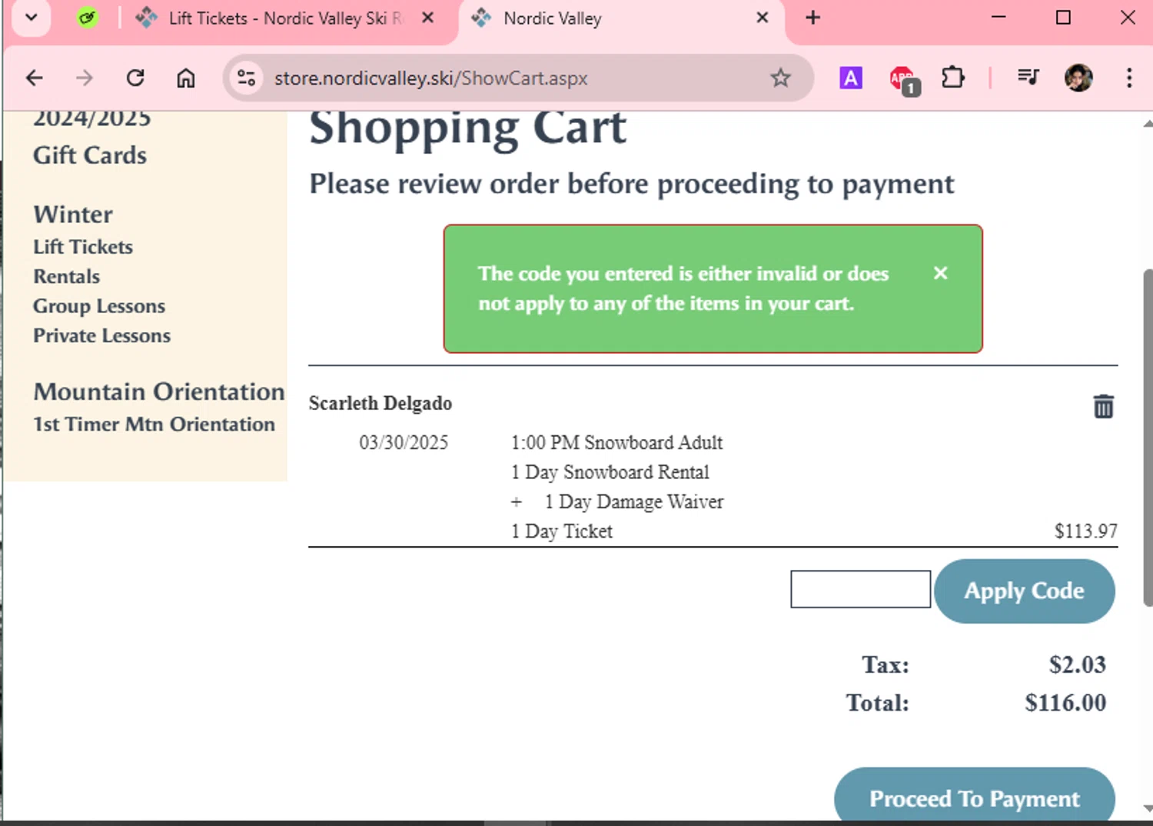Image resolution: width=1153 pixels, height=826 pixels.
Task: Open the purple A extension
Action: click(850, 78)
